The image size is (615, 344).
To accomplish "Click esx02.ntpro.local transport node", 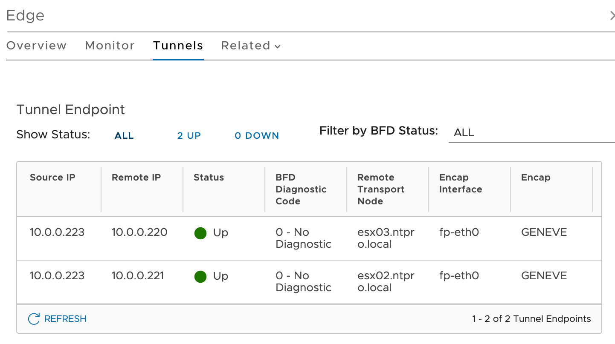I will pyautogui.click(x=386, y=282).
